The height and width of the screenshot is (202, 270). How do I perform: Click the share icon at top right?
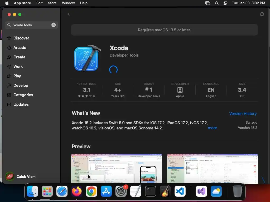point(262,14)
